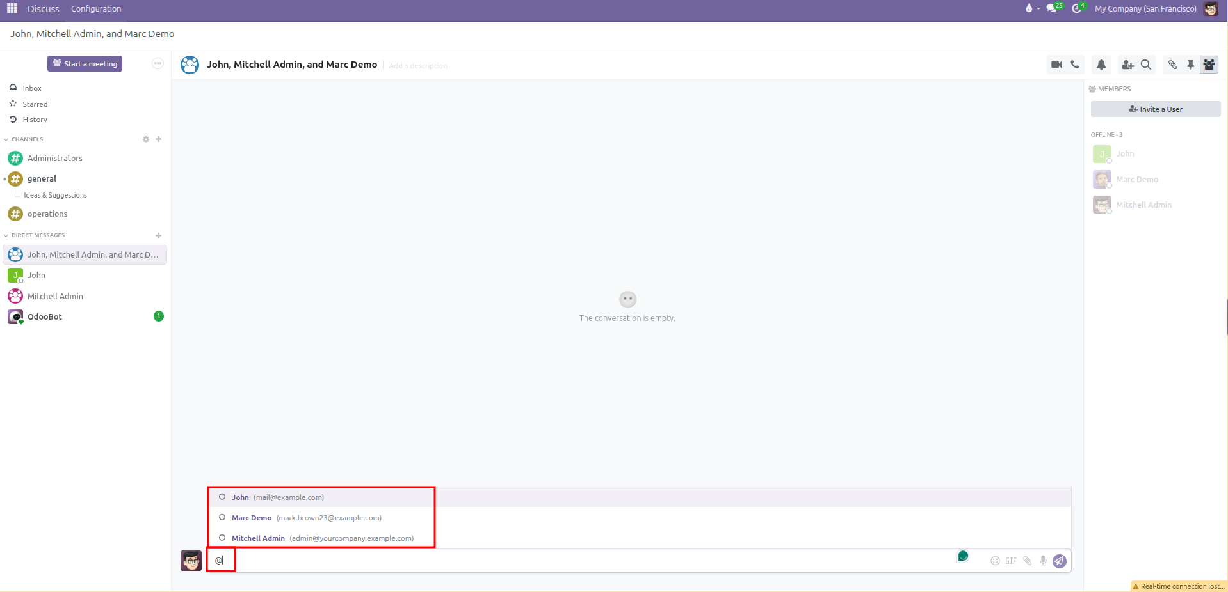Image resolution: width=1228 pixels, height=592 pixels.
Task: Start a voice call with the phone icon
Action: pyautogui.click(x=1075, y=65)
